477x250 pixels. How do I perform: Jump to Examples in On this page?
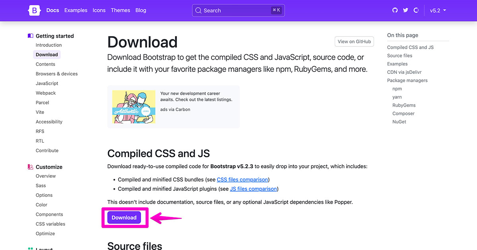click(x=397, y=64)
